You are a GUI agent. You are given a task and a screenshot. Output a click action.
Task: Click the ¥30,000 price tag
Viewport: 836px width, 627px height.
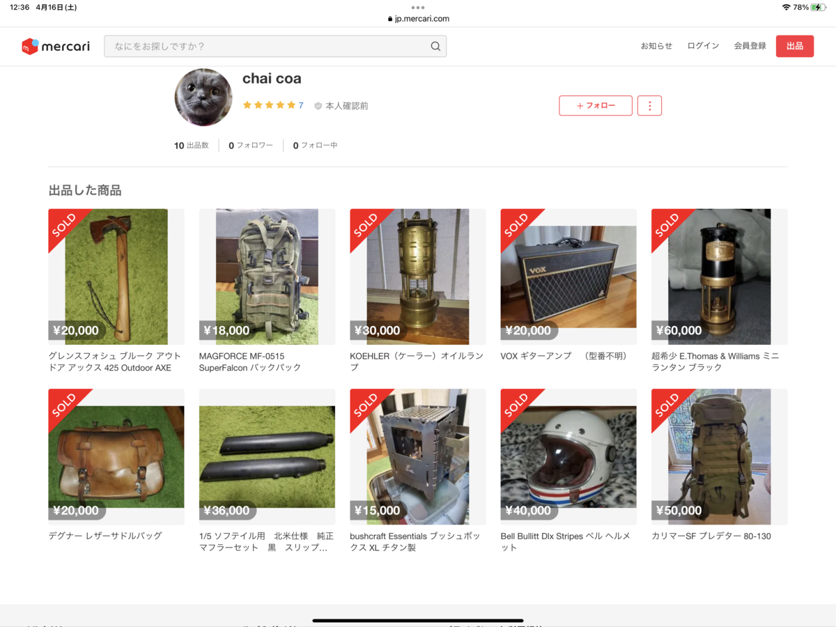[378, 330]
